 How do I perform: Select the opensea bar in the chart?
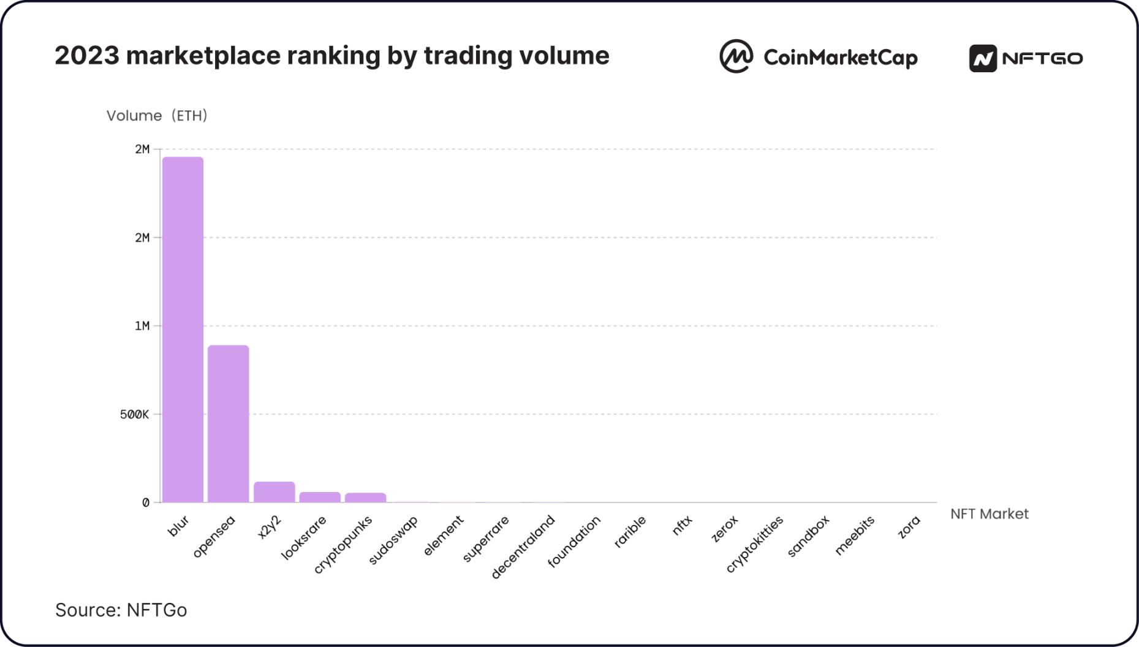[x=228, y=424]
